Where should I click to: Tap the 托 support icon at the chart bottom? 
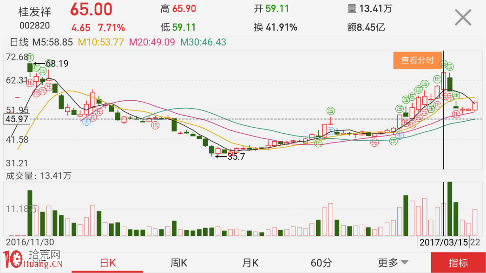click(x=374, y=143)
